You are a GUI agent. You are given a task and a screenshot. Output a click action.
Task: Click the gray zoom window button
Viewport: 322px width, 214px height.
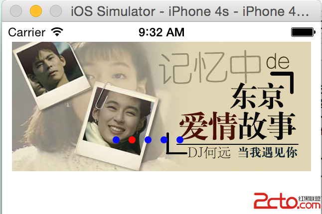tap(56, 11)
